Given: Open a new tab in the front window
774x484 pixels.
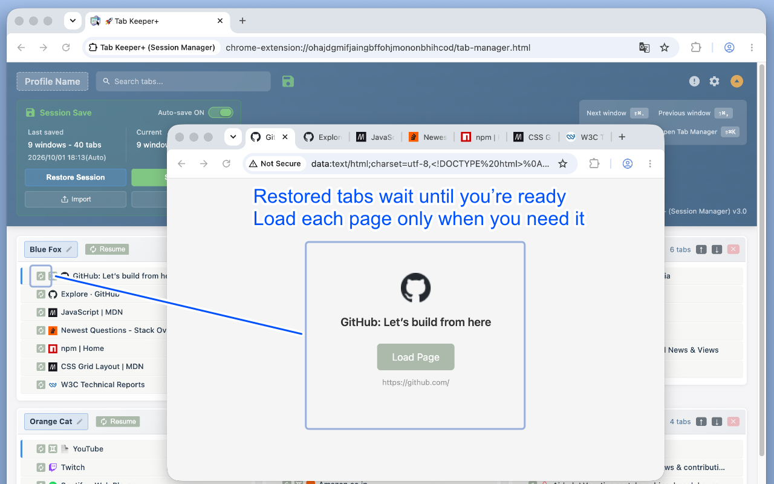Looking at the screenshot, I should [x=622, y=137].
